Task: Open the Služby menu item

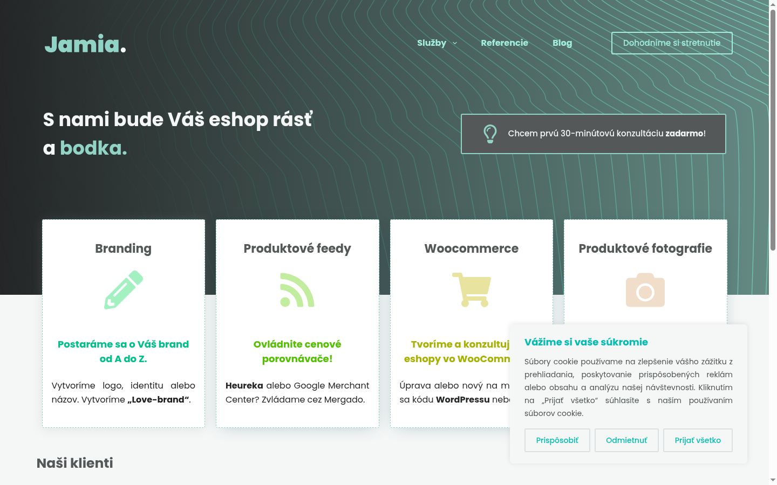Action: [432, 43]
